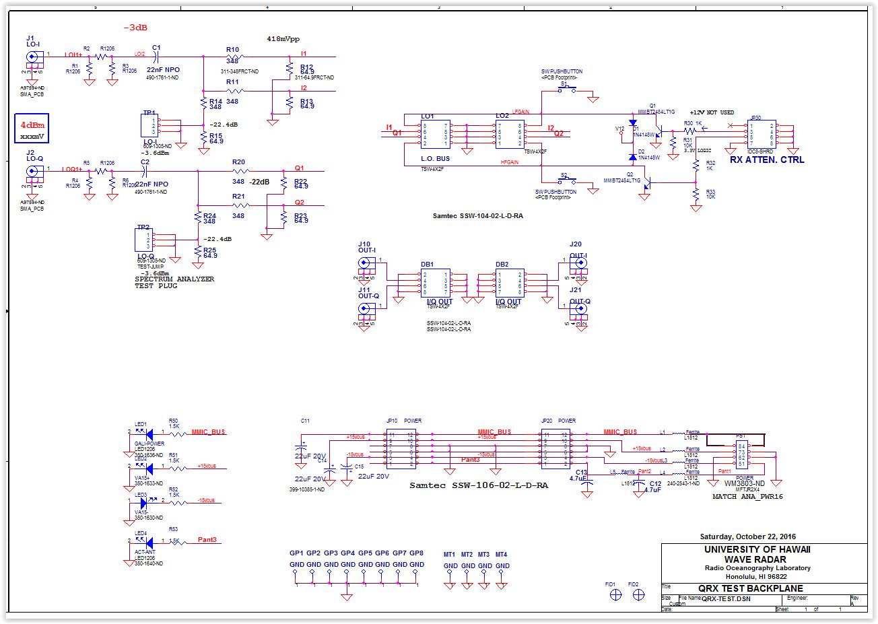The image size is (878, 624).
Task: Select the JP30 IDC8 header block
Action: point(762,135)
